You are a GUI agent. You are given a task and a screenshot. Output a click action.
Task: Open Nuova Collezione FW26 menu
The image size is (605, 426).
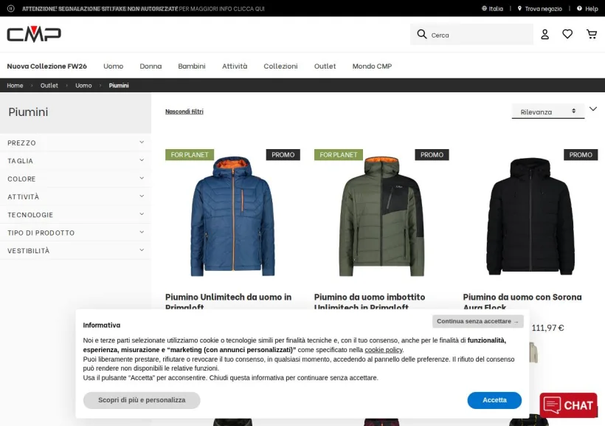click(46, 66)
